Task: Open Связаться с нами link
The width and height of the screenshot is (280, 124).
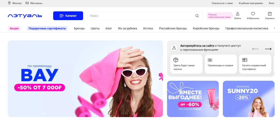Action: click(222, 3)
